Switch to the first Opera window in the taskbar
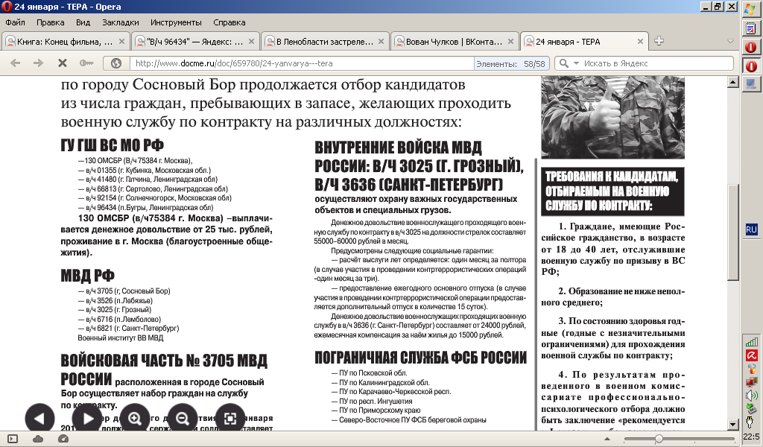The image size is (763, 447). 751,47
